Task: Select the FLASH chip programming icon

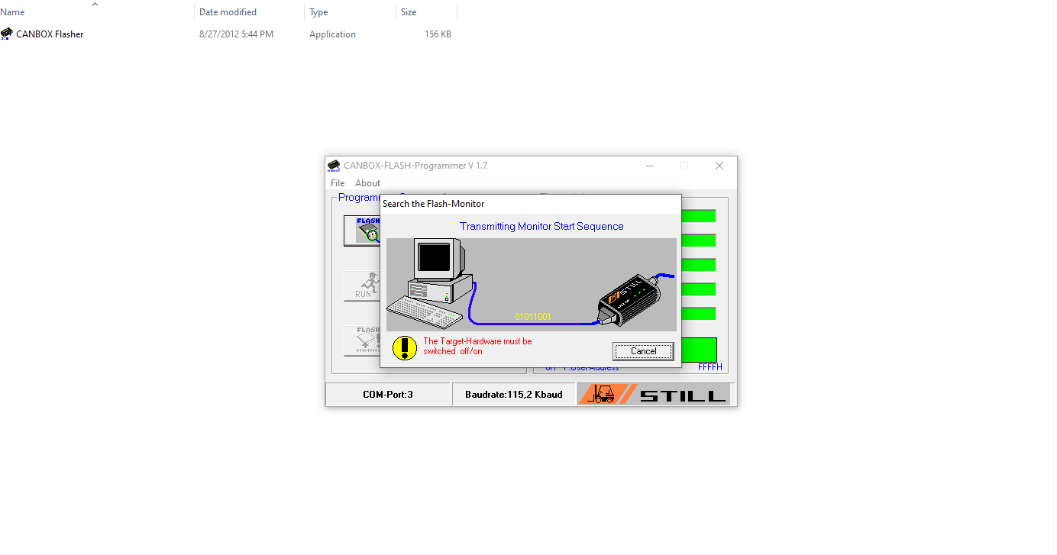Action: click(367, 230)
